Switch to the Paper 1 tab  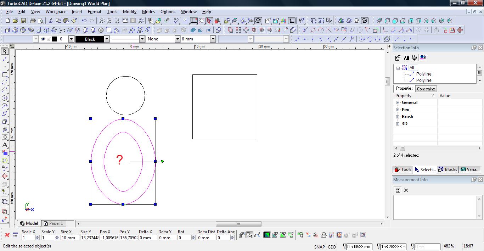53,223
